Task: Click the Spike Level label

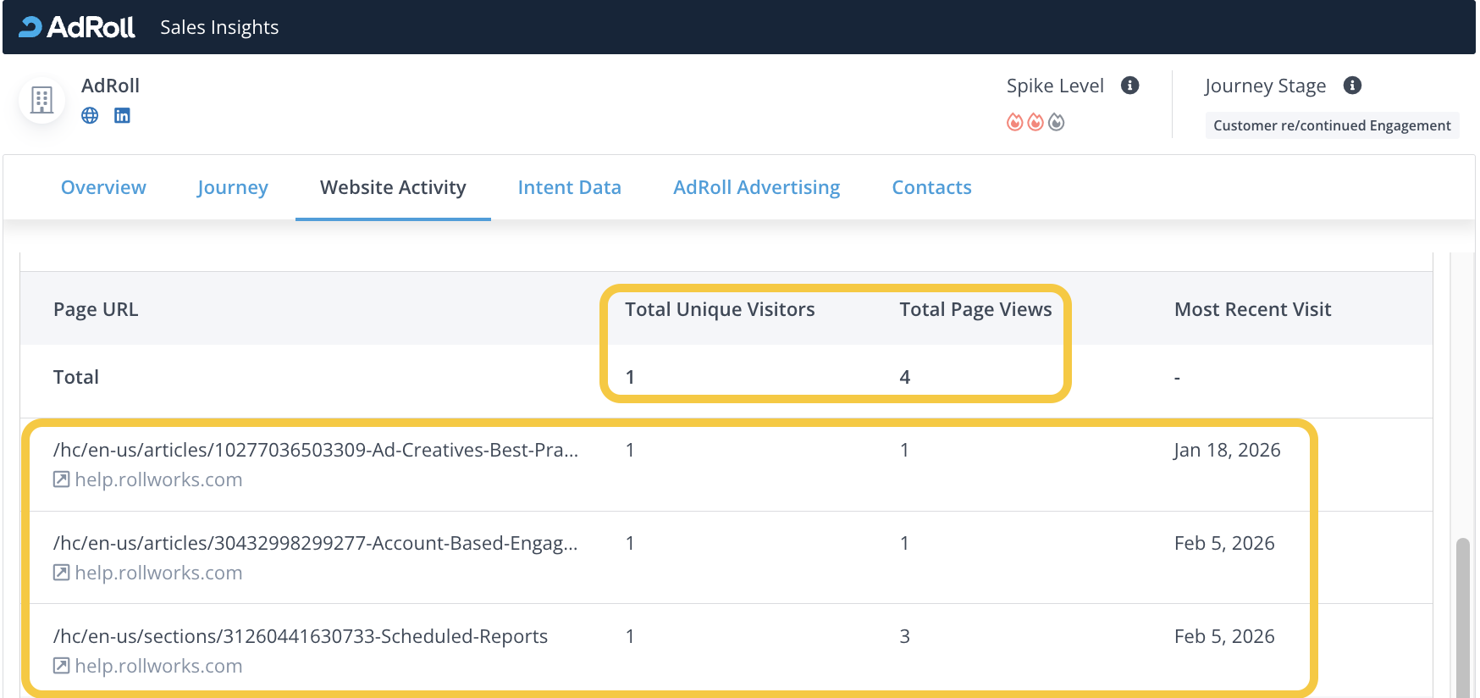Action: click(x=1055, y=86)
